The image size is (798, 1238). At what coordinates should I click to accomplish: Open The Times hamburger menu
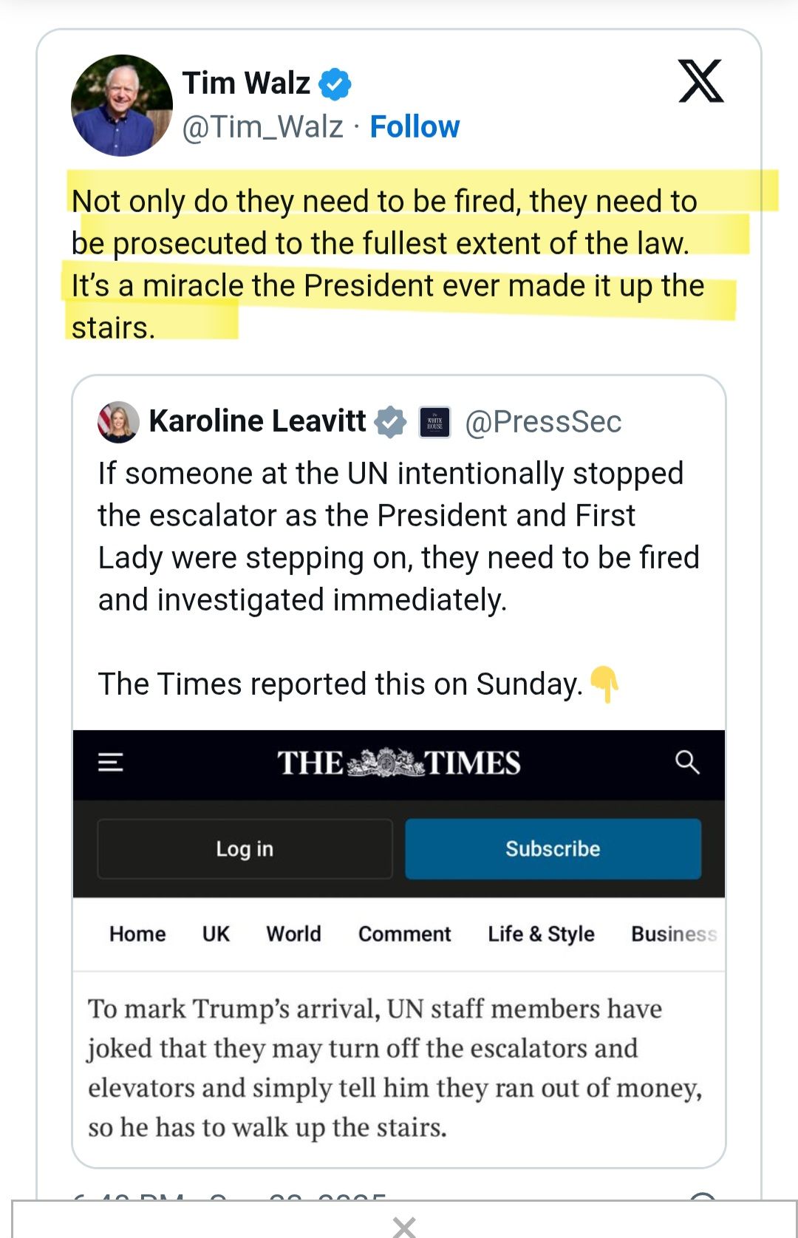coord(111,762)
